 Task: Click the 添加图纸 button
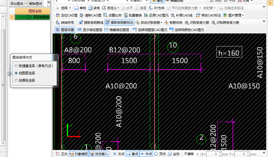point(17,4)
